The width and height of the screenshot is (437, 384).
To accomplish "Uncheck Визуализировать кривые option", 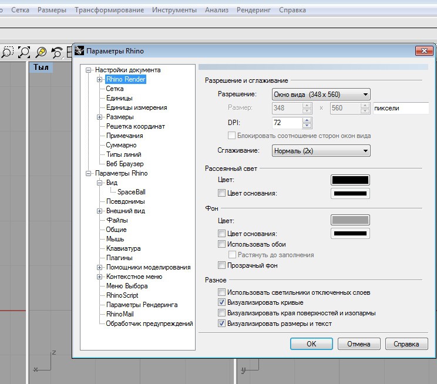I will coord(222,302).
